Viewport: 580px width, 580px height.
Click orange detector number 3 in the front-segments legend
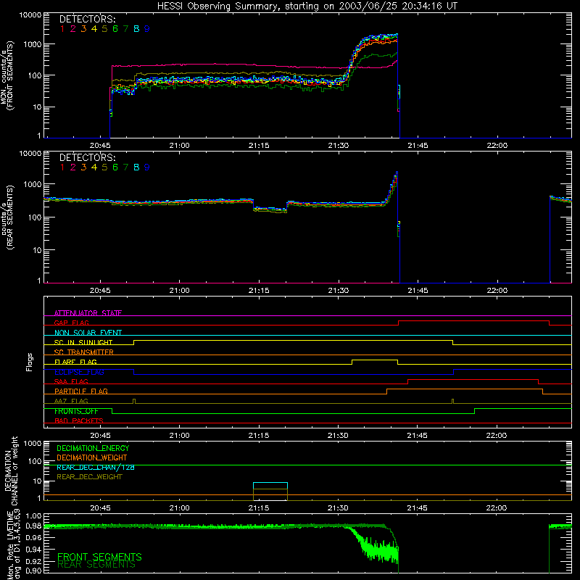click(x=83, y=29)
